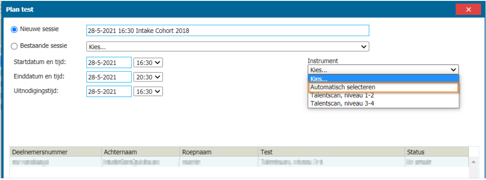Open the Einddatum 20:30 time dropdown

coord(148,77)
